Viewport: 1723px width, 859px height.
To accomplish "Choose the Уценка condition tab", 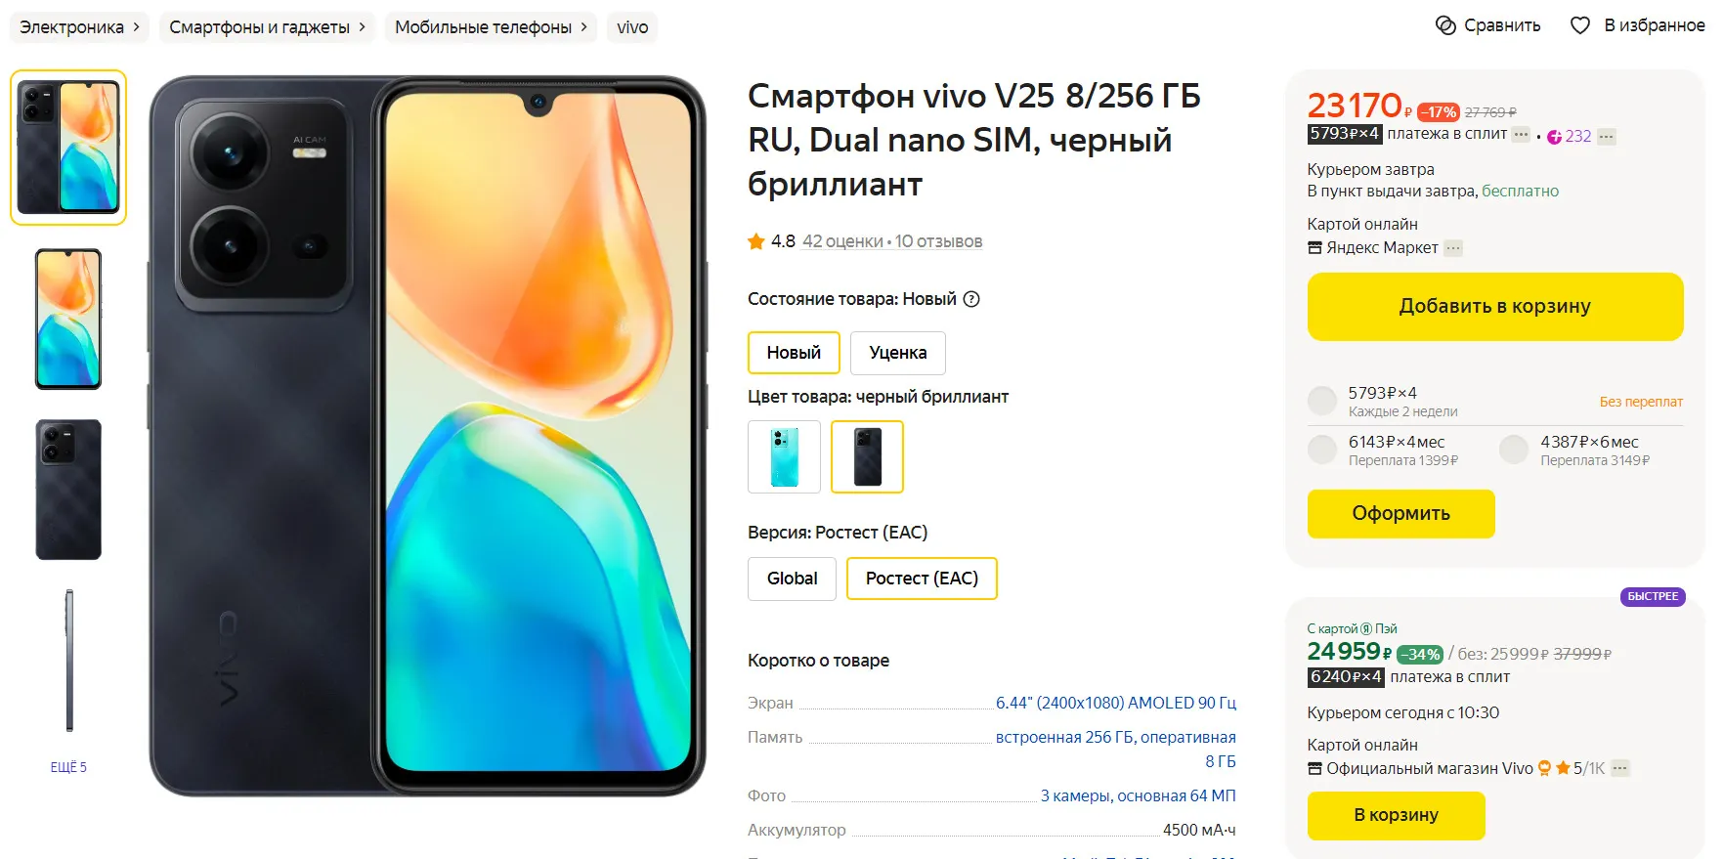I will click(898, 353).
